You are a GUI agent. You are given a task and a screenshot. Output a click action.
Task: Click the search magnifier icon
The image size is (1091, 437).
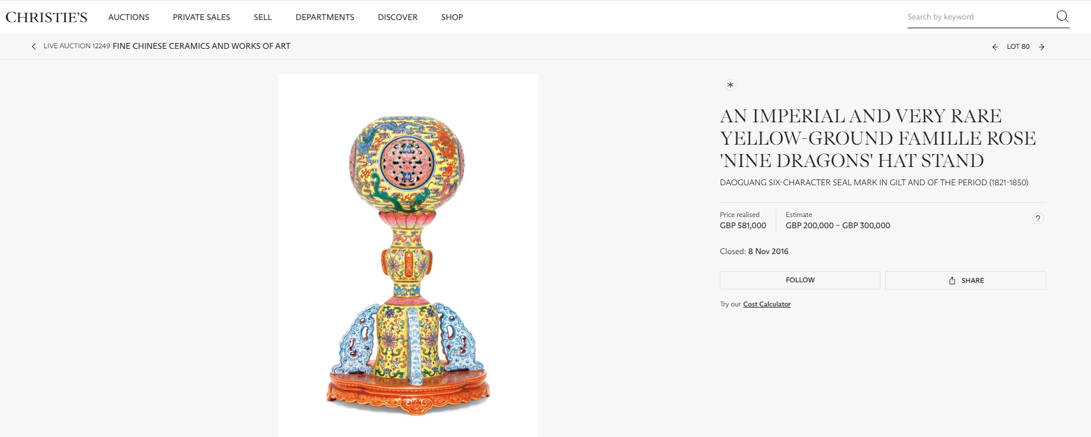[1063, 16]
